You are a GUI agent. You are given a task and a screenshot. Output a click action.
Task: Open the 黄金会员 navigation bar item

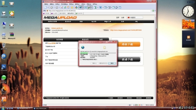[68, 21]
